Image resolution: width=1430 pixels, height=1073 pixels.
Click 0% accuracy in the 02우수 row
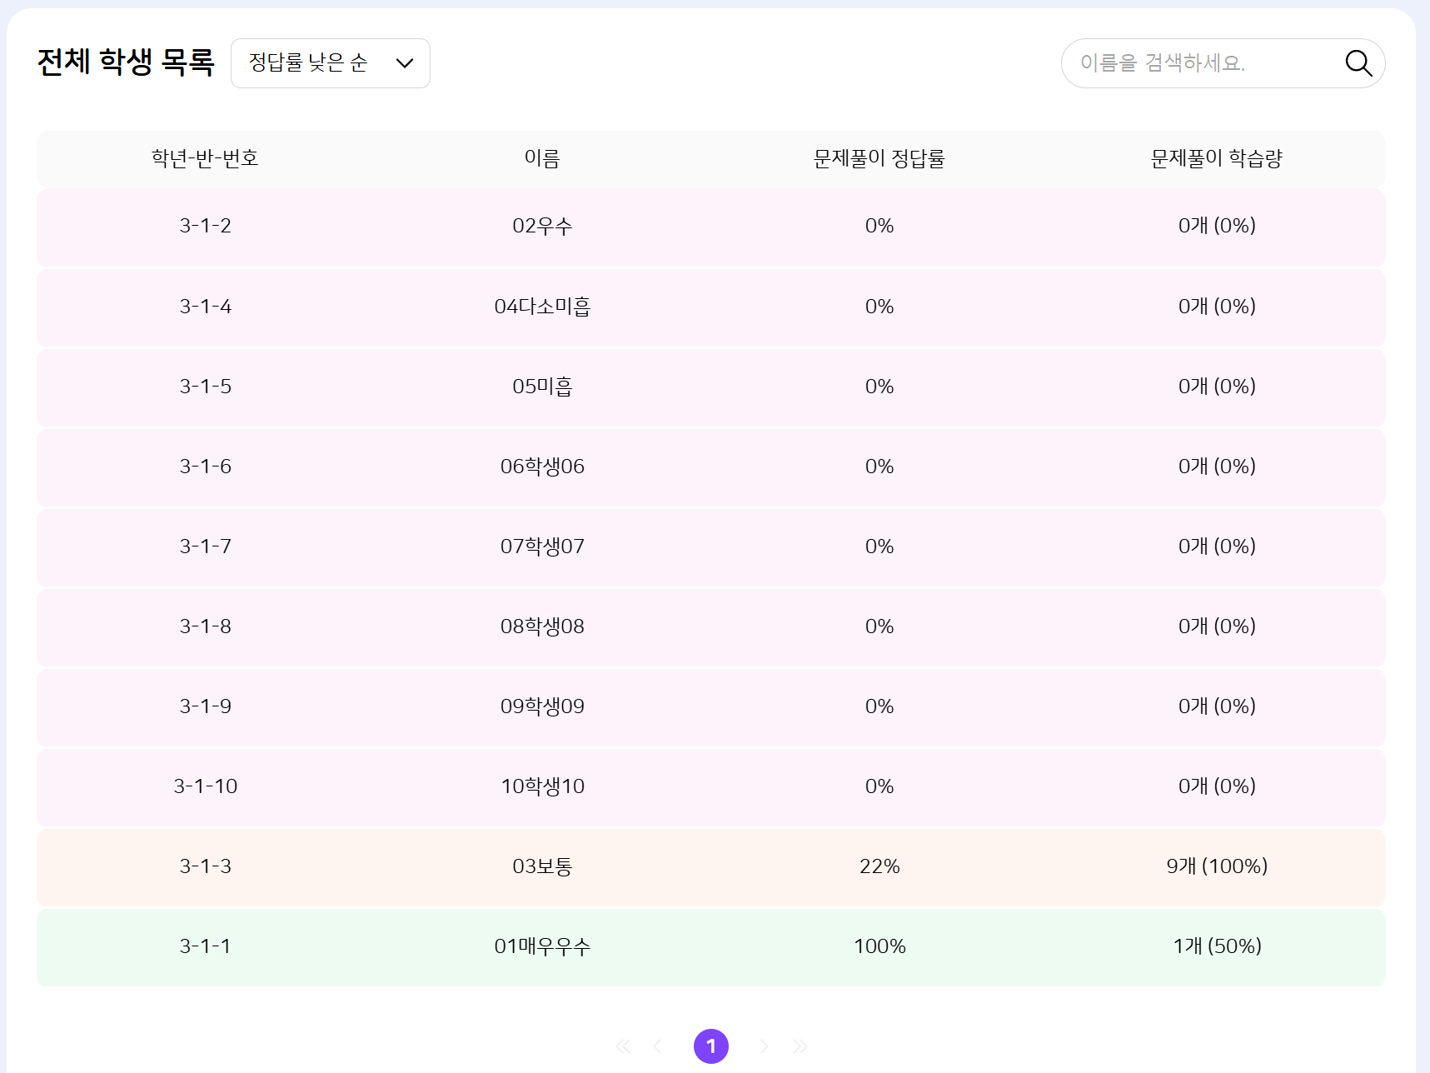(x=879, y=226)
